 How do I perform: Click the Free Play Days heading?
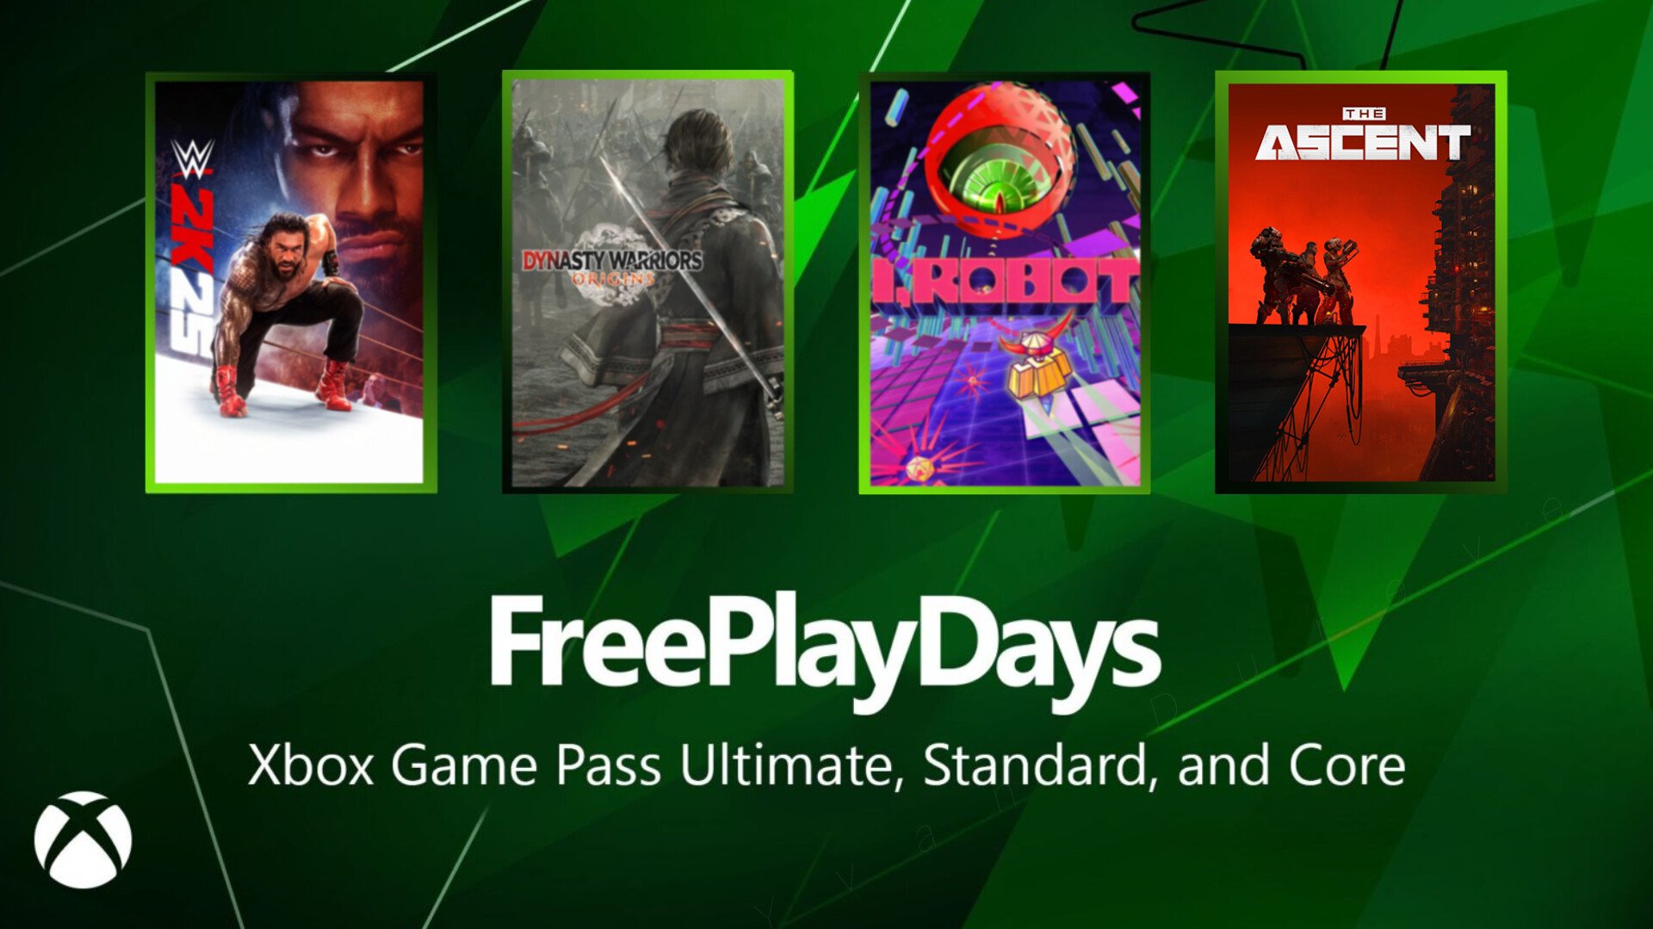(825, 653)
